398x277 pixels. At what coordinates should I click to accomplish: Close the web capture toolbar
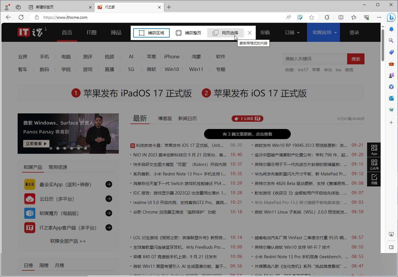click(x=250, y=33)
